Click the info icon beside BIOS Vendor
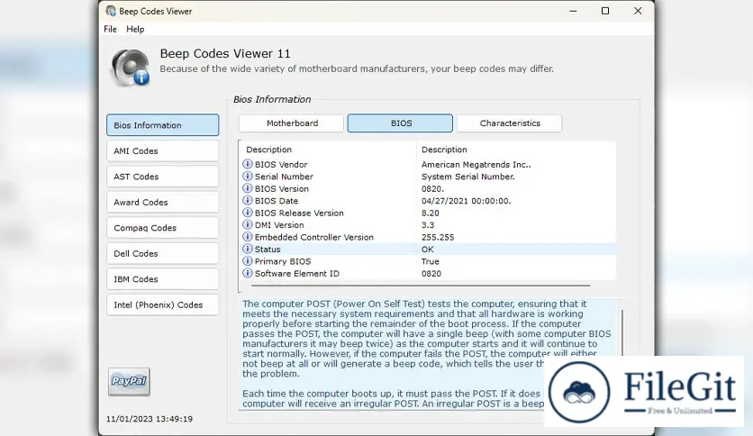 point(248,164)
